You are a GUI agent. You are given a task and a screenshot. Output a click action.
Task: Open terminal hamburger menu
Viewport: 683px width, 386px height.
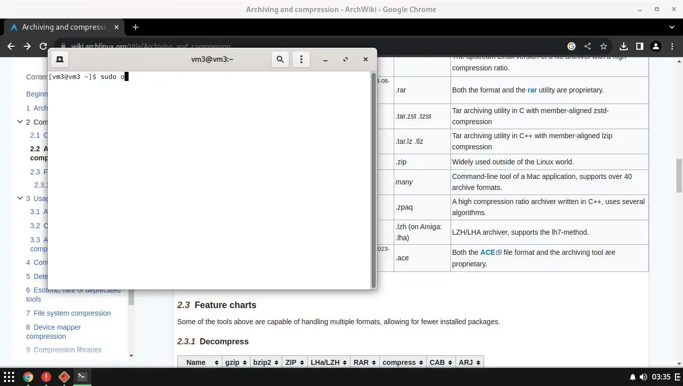[301, 59]
